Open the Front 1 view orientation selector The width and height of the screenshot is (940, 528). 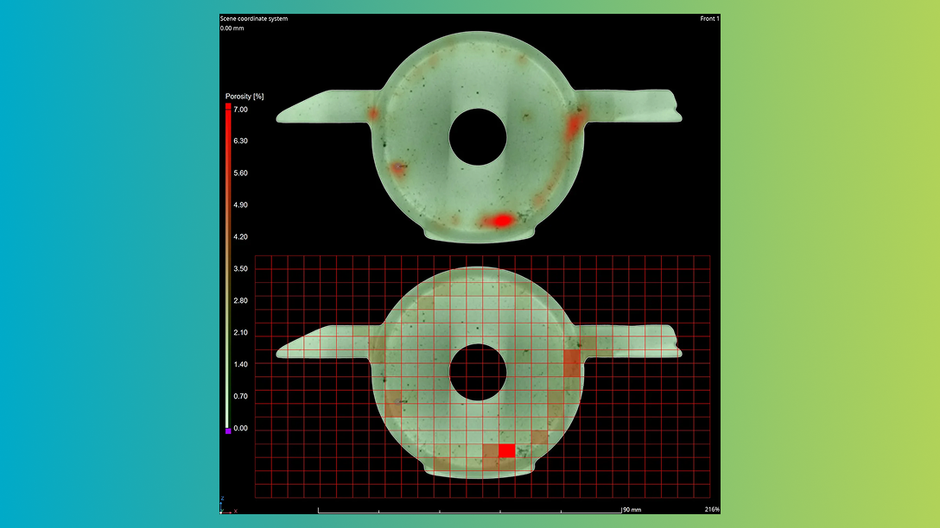tap(708, 17)
